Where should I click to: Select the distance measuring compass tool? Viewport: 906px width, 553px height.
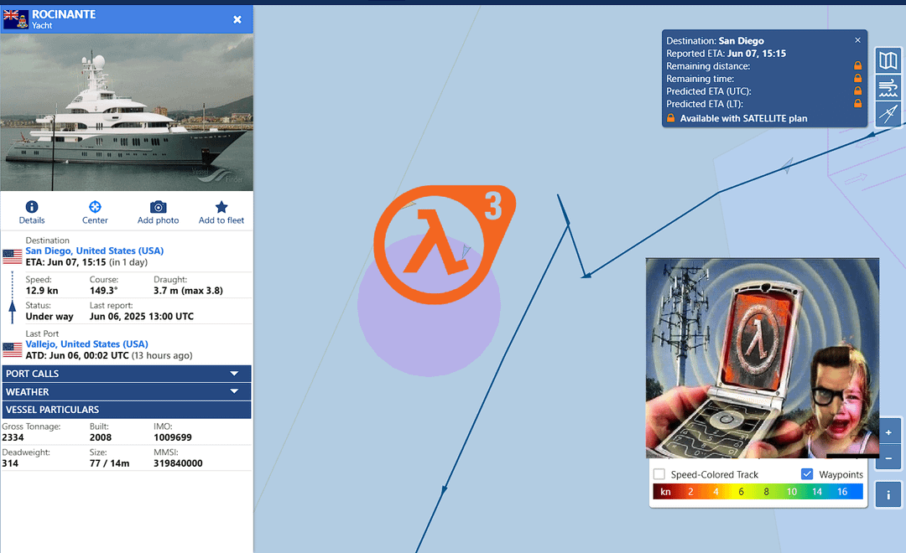point(888,115)
